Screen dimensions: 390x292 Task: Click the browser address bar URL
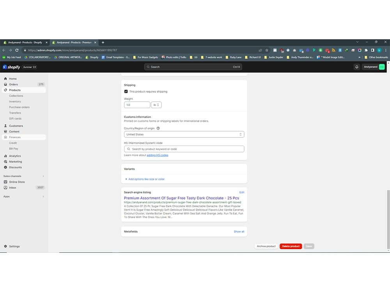click(73, 50)
